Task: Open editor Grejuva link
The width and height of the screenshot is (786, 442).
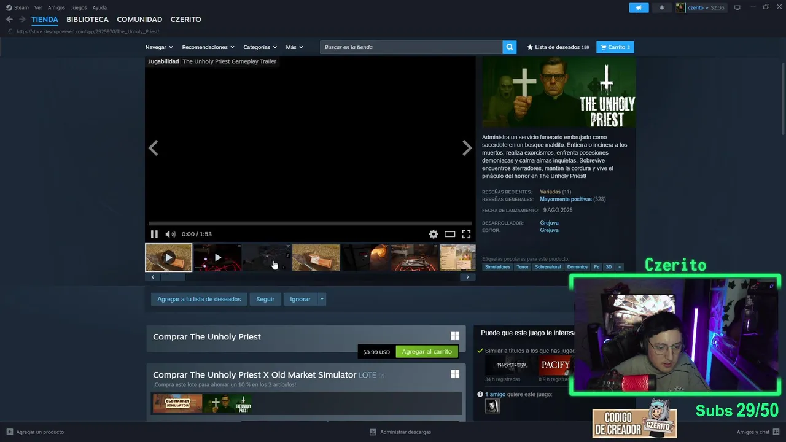Action: (x=549, y=230)
